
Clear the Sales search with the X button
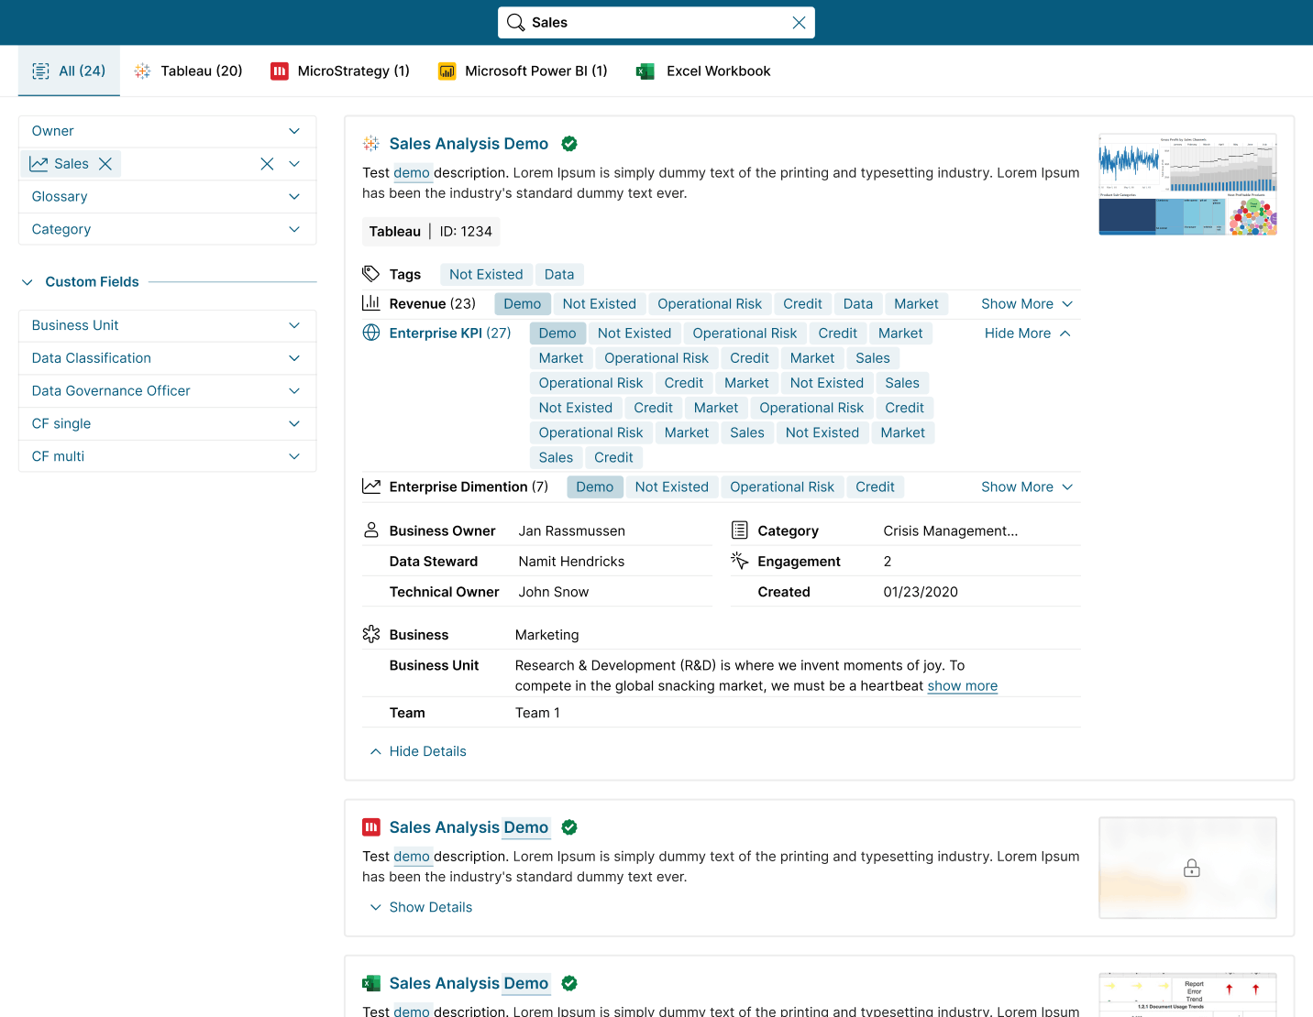click(798, 22)
